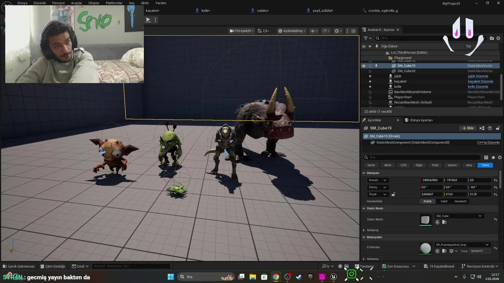Open the Yardım menu

161,3
